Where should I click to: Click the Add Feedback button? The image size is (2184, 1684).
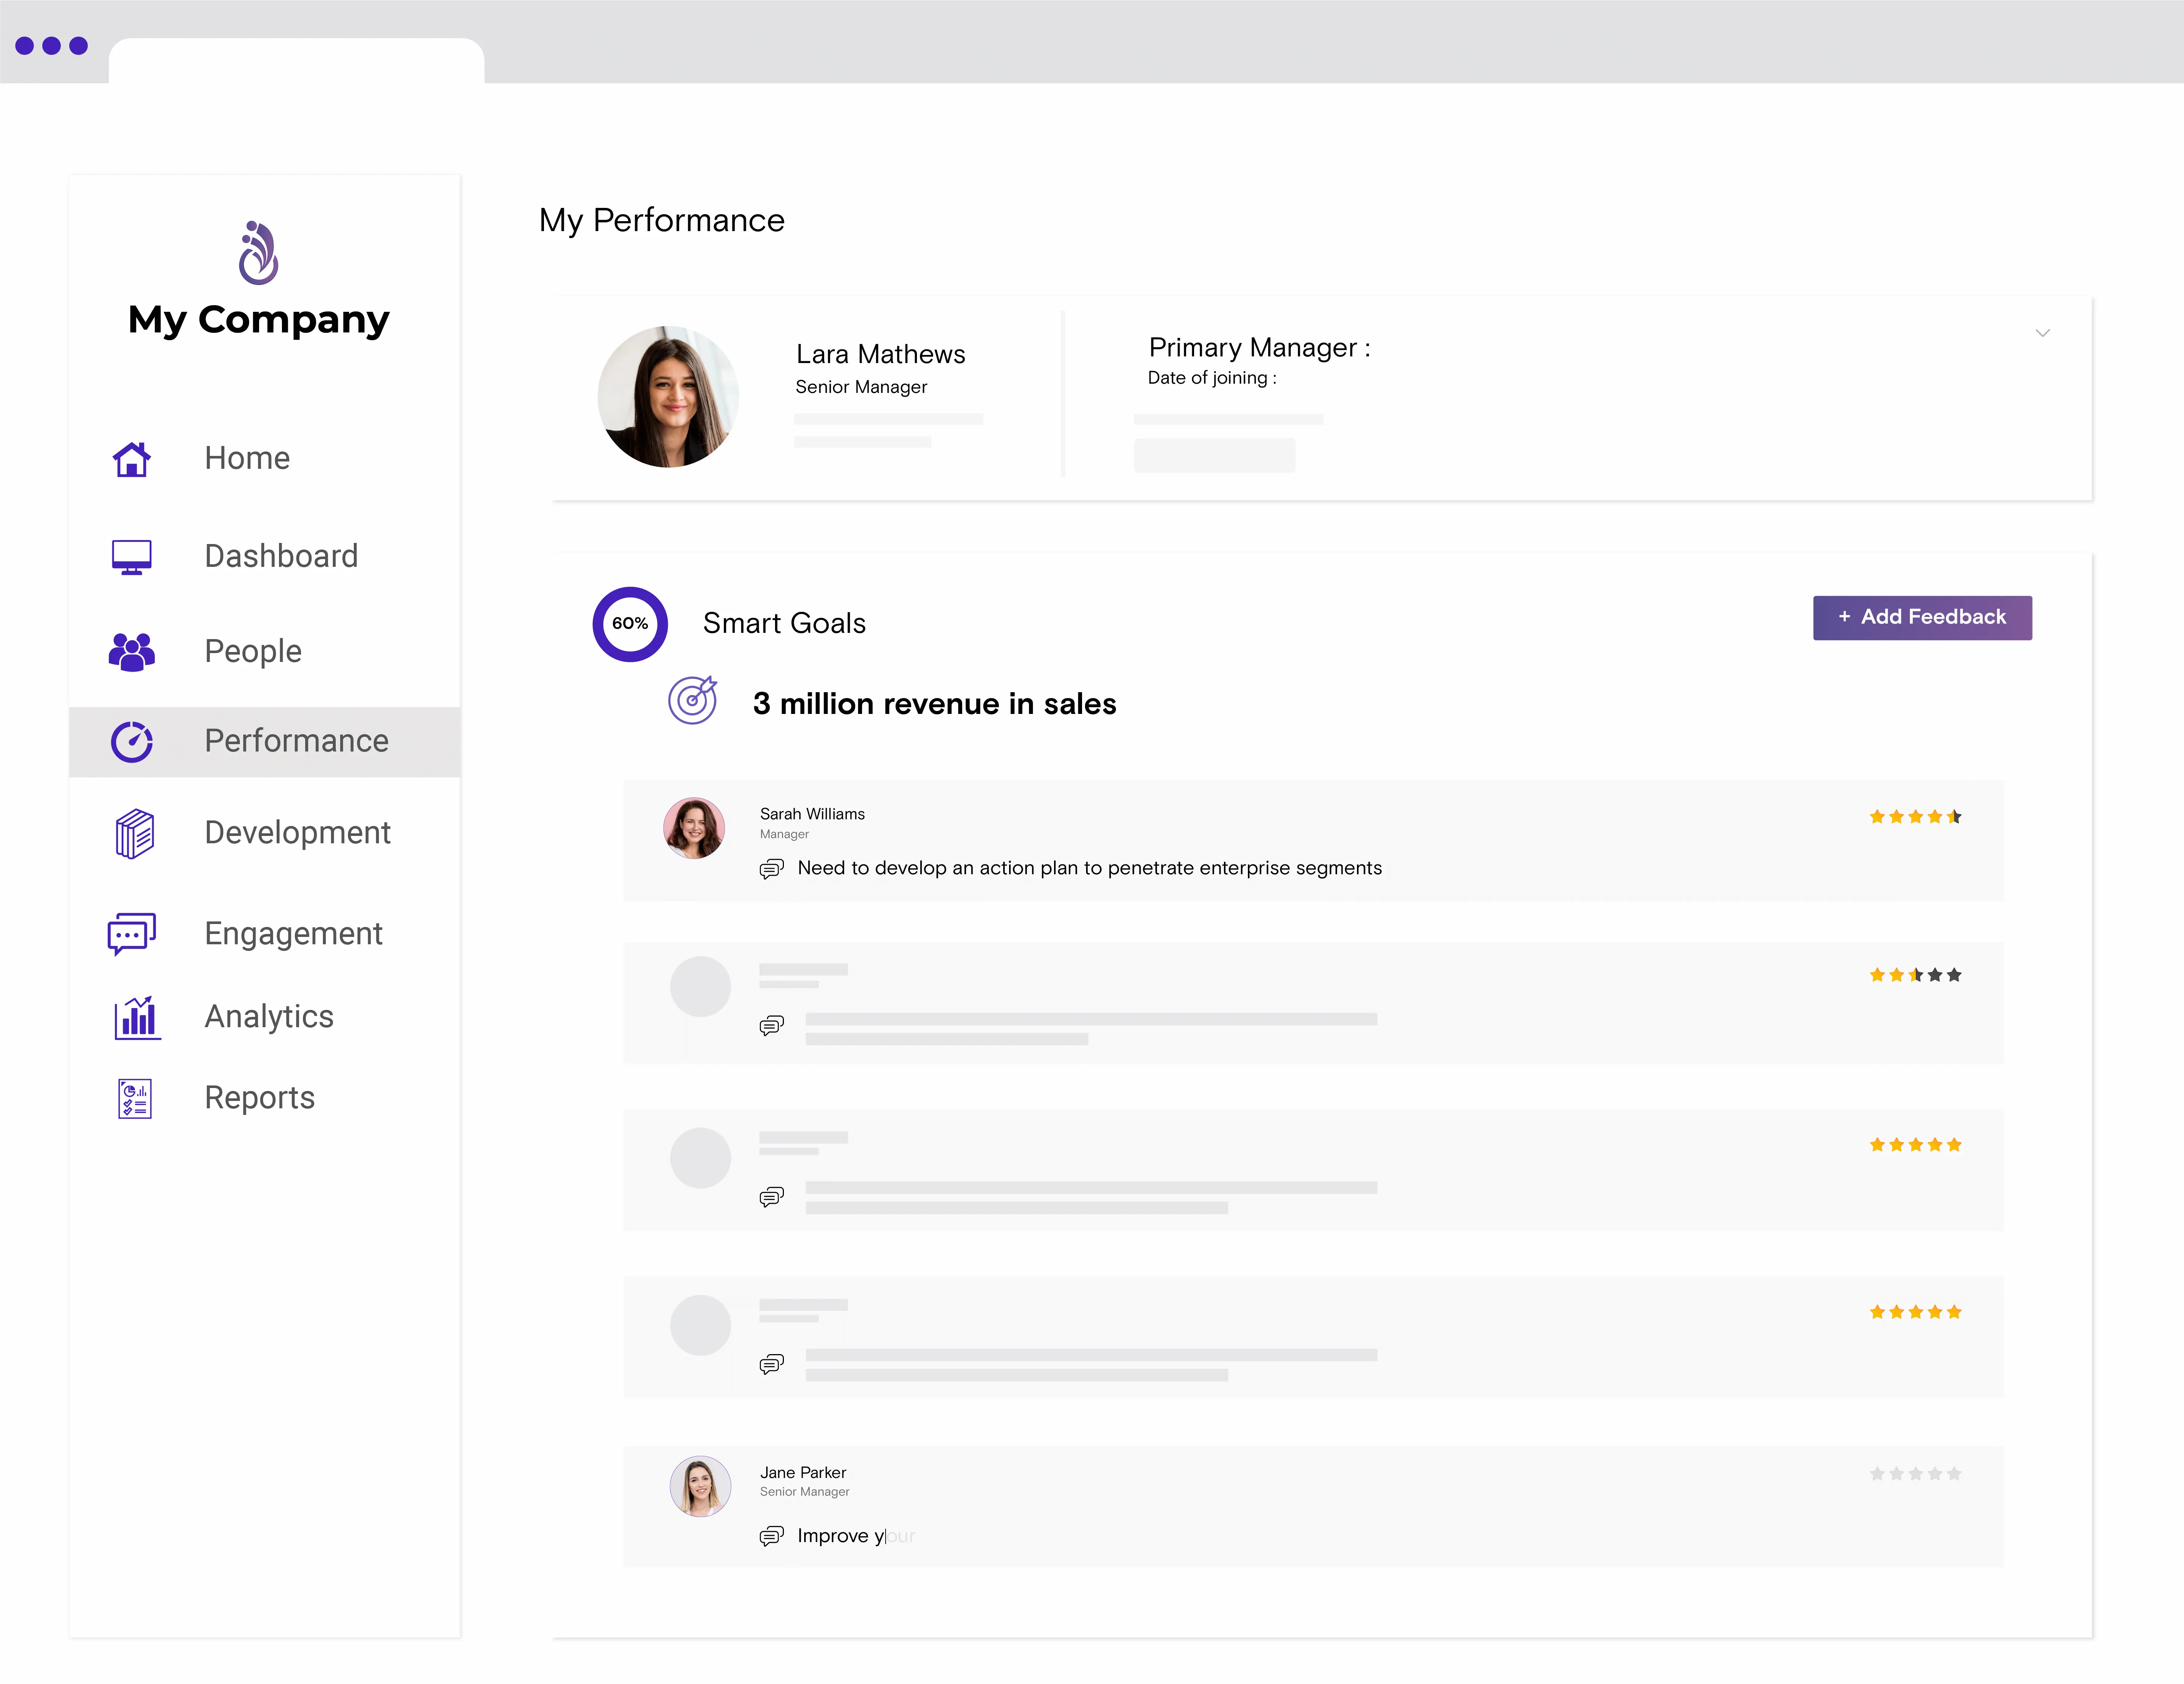coord(1922,618)
